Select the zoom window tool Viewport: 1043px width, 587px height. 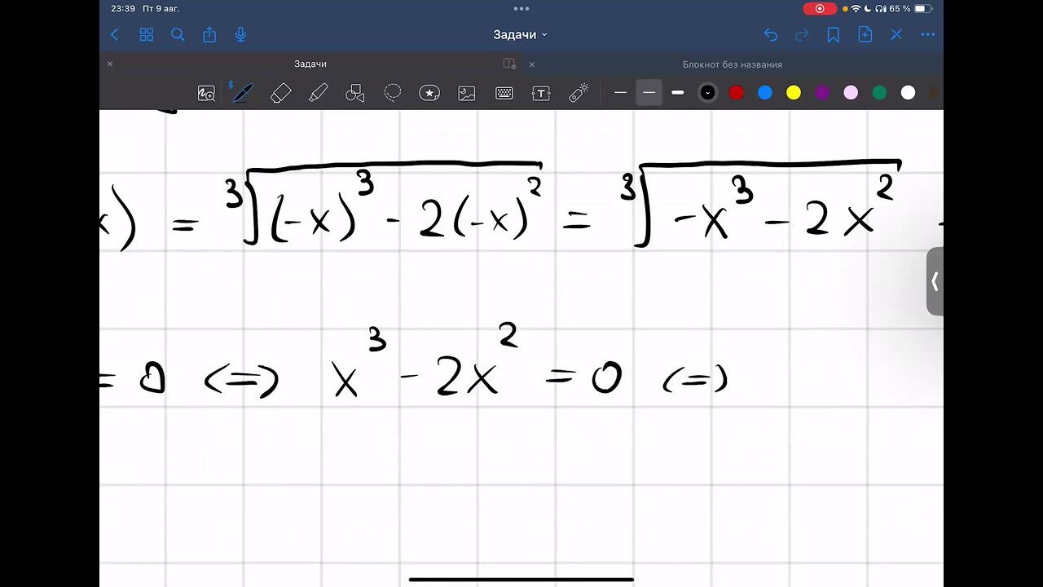[206, 94]
